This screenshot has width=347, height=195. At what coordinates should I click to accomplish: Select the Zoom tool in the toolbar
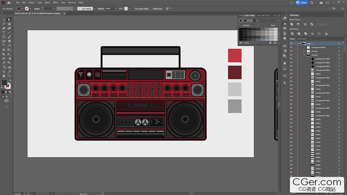pyautogui.click(x=9, y=76)
